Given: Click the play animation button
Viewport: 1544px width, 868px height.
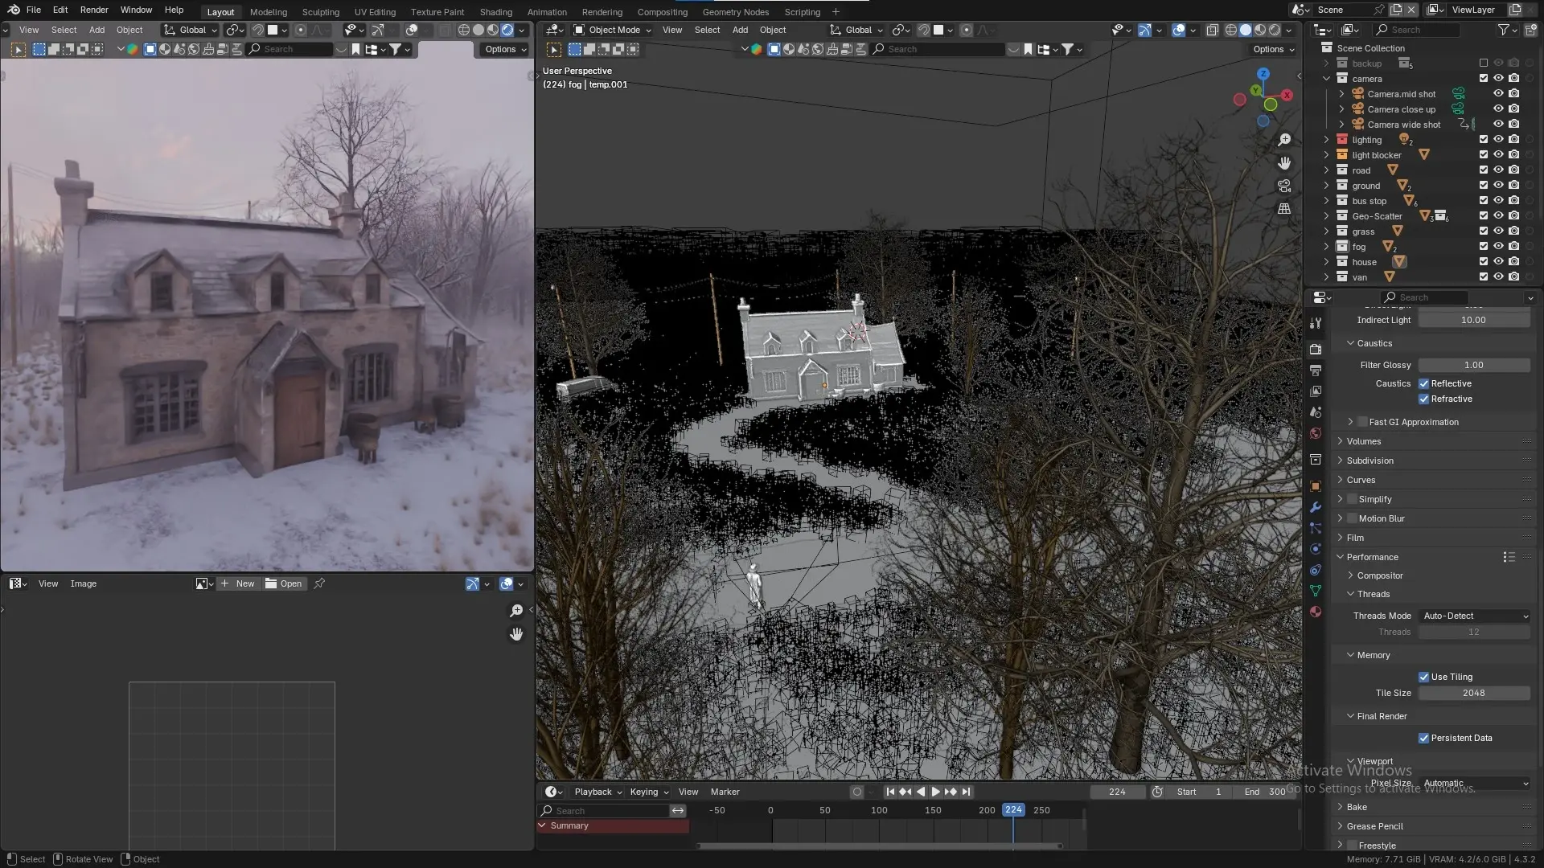Looking at the screenshot, I should (935, 792).
